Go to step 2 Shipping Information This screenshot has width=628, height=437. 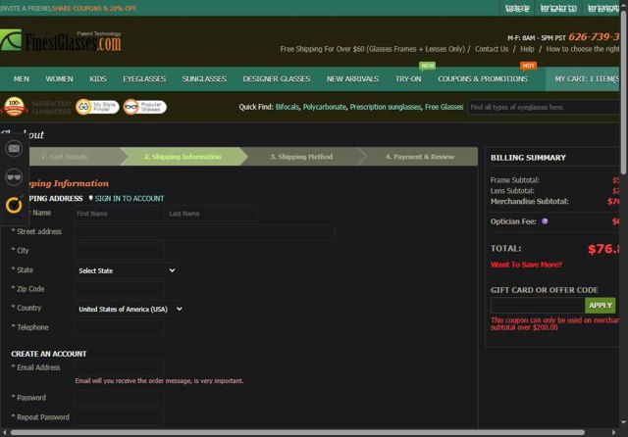pos(183,157)
